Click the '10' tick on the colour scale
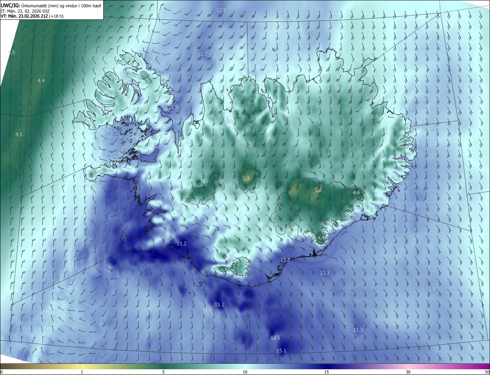The image size is (490, 375). coord(245,372)
